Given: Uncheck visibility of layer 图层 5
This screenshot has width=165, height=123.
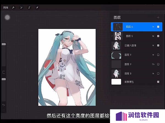Looking at the screenshot, I should click(x=158, y=36).
